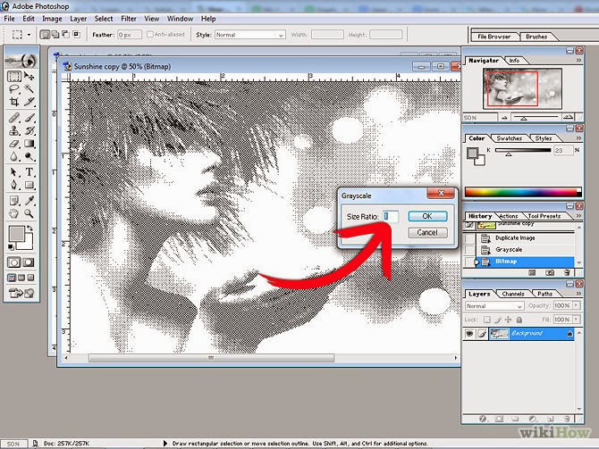Expand Color panel options menu
Image resolution: width=599 pixels, height=449 pixels.
click(578, 138)
